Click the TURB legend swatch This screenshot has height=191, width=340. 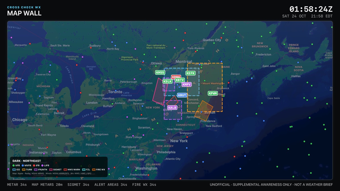(24, 169)
